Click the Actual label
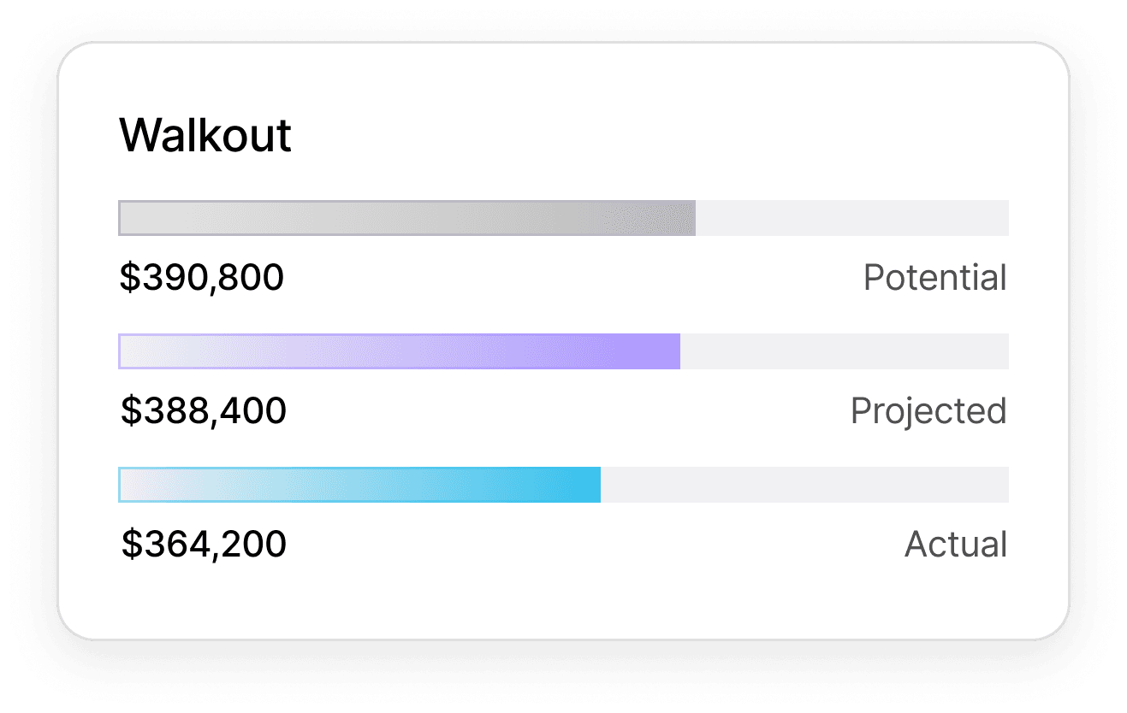Screen dimensions: 1127x713 click(x=956, y=545)
